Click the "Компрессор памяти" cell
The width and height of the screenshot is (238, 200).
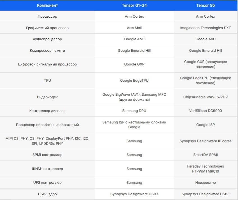pyautogui.click(x=47, y=51)
